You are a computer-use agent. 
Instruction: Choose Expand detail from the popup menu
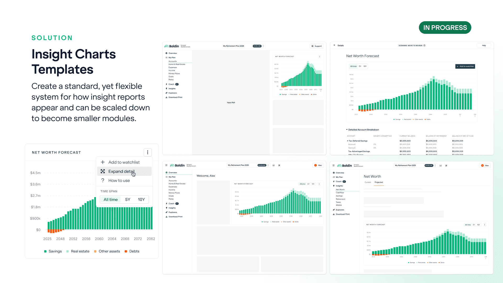pos(122,171)
